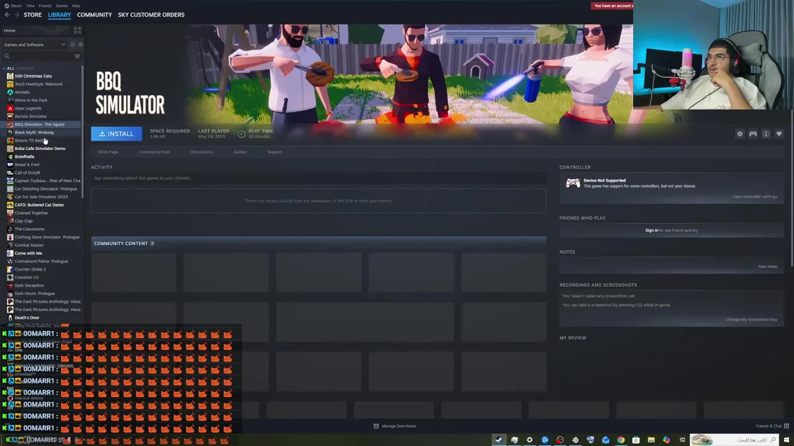794x446 pixels.
Task: Open the account notice banner
Action: 613,6
